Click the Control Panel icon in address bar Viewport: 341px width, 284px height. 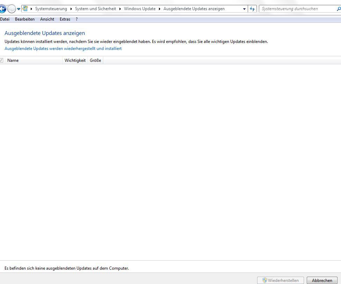(26, 9)
